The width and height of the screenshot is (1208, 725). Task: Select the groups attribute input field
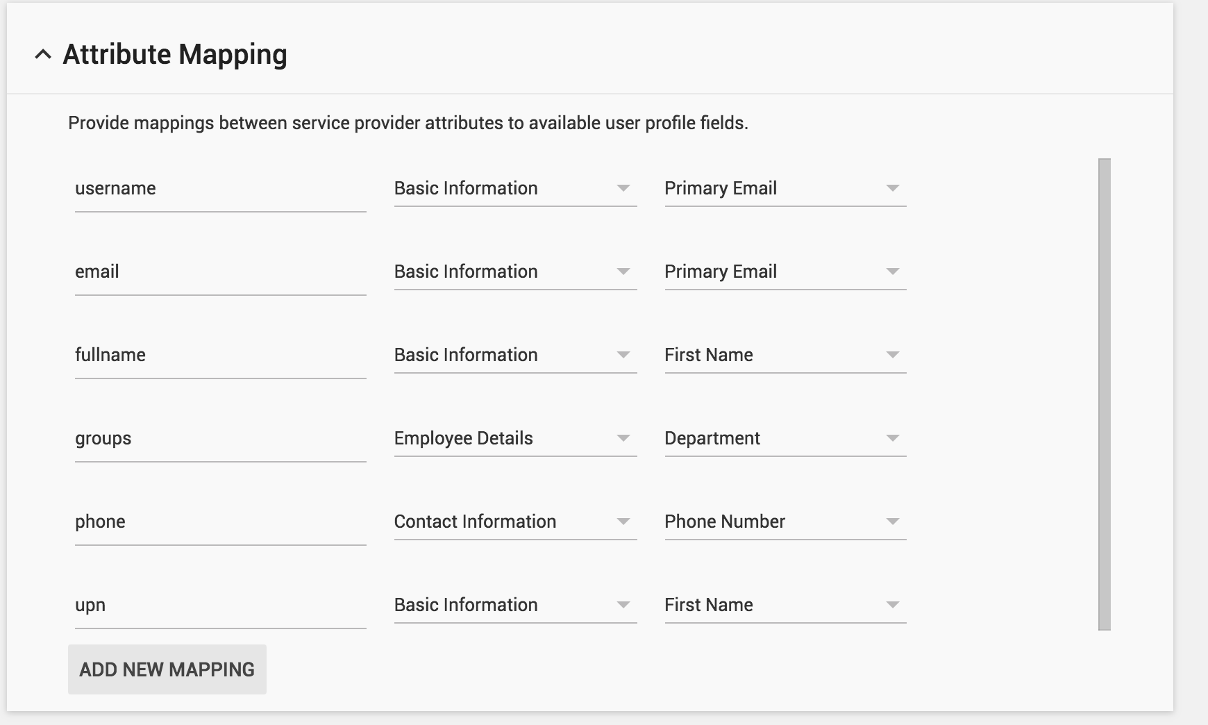(220, 439)
